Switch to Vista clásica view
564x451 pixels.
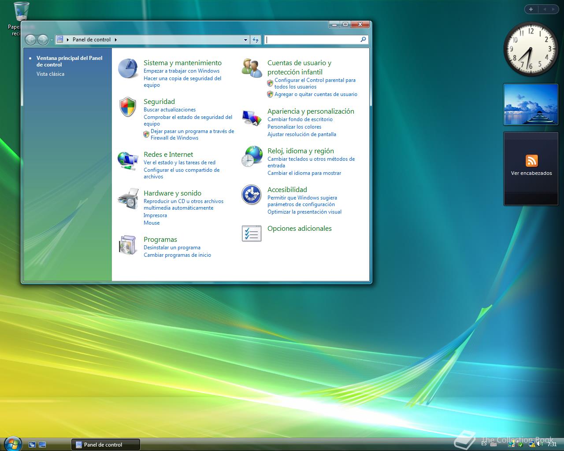(x=50, y=74)
